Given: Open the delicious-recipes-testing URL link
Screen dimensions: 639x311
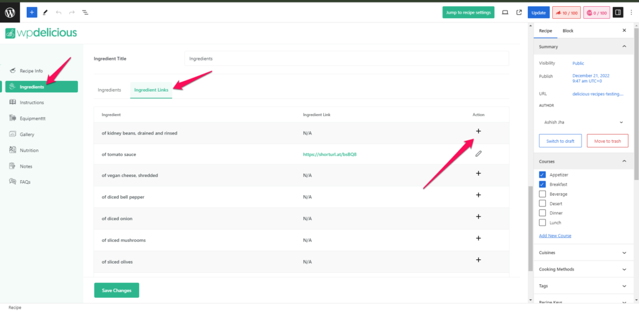Looking at the screenshot, I should coord(598,93).
